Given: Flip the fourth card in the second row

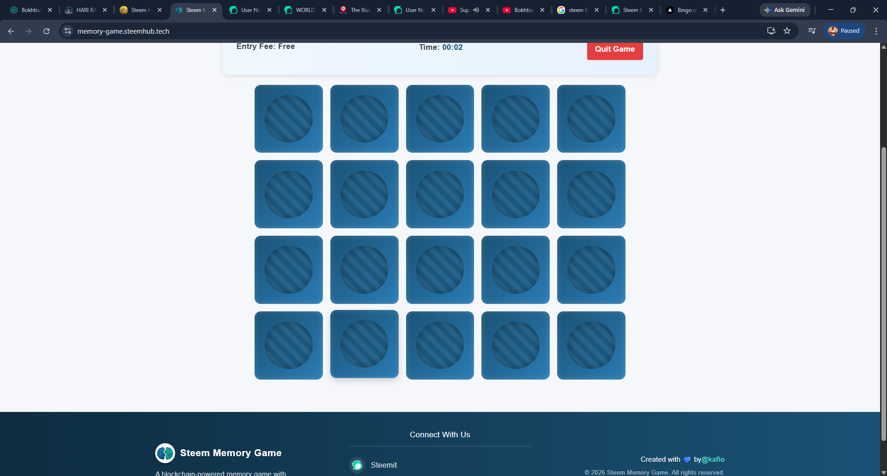Looking at the screenshot, I should (516, 194).
